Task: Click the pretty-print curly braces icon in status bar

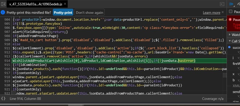Action: click(3, 99)
